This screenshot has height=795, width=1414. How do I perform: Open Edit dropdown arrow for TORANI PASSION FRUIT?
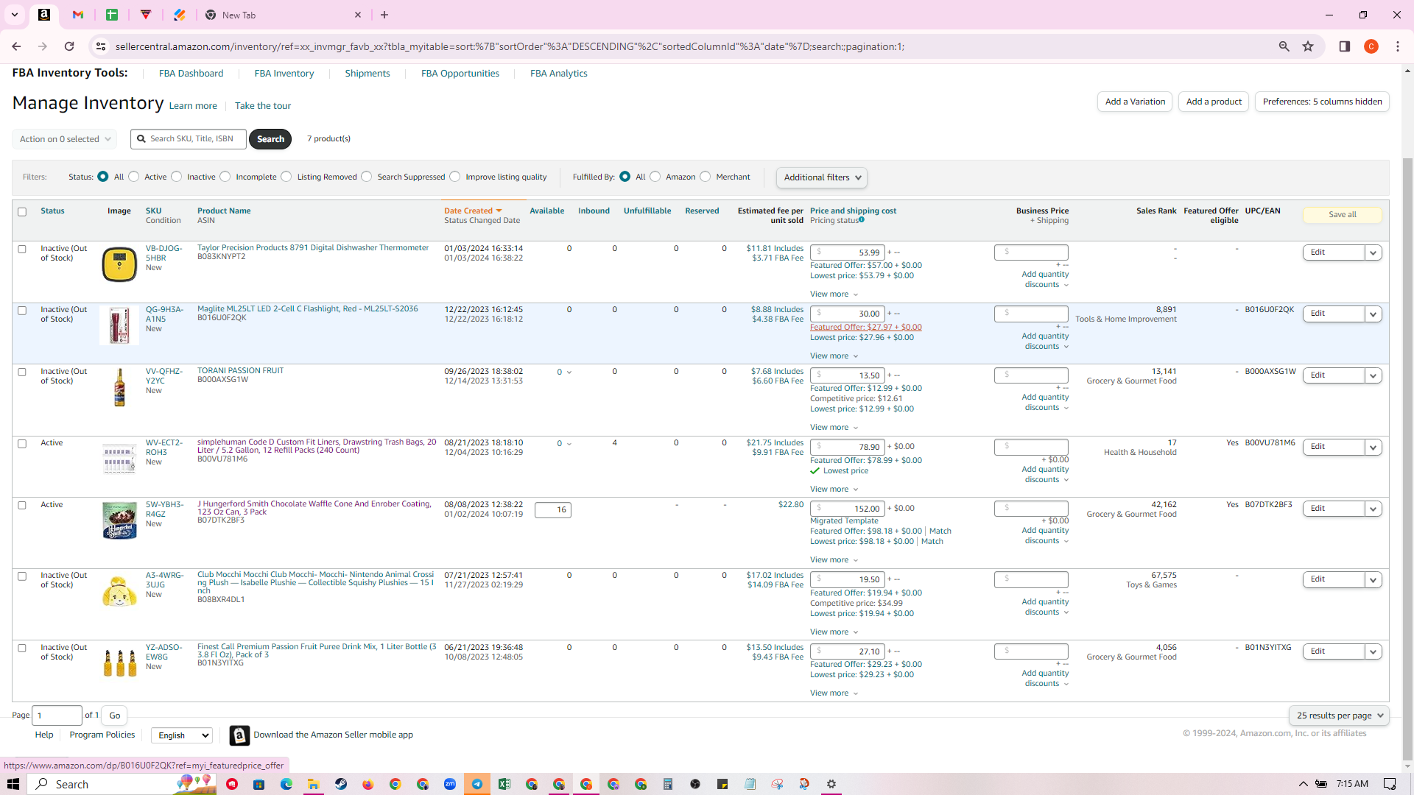1373,375
